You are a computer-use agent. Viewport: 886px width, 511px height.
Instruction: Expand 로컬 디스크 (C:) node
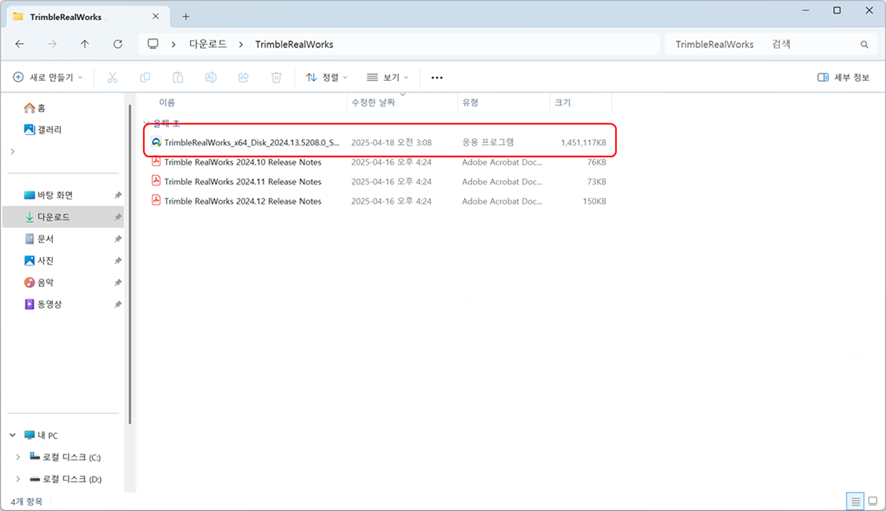(x=18, y=457)
